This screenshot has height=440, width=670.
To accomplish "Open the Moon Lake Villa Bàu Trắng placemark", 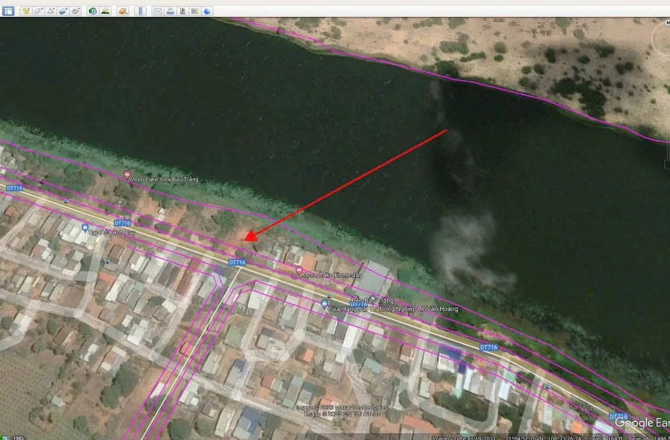I will [164, 179].
